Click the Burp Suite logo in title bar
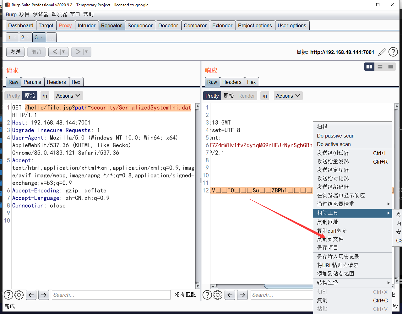Screen dimensions: 402x314 [7, 5]
